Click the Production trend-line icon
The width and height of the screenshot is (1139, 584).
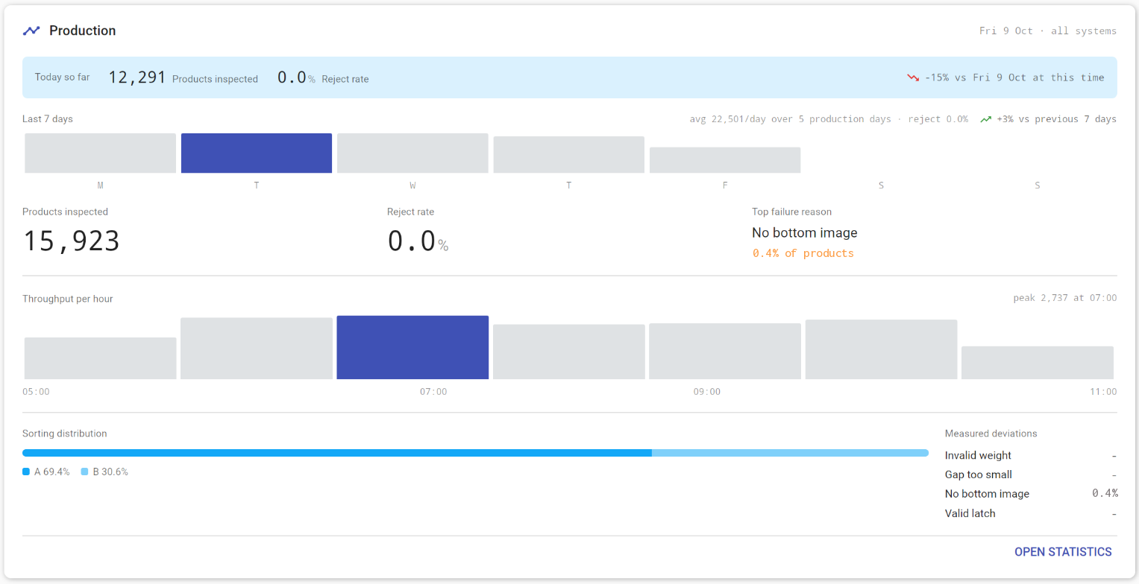tap(31, 31)
